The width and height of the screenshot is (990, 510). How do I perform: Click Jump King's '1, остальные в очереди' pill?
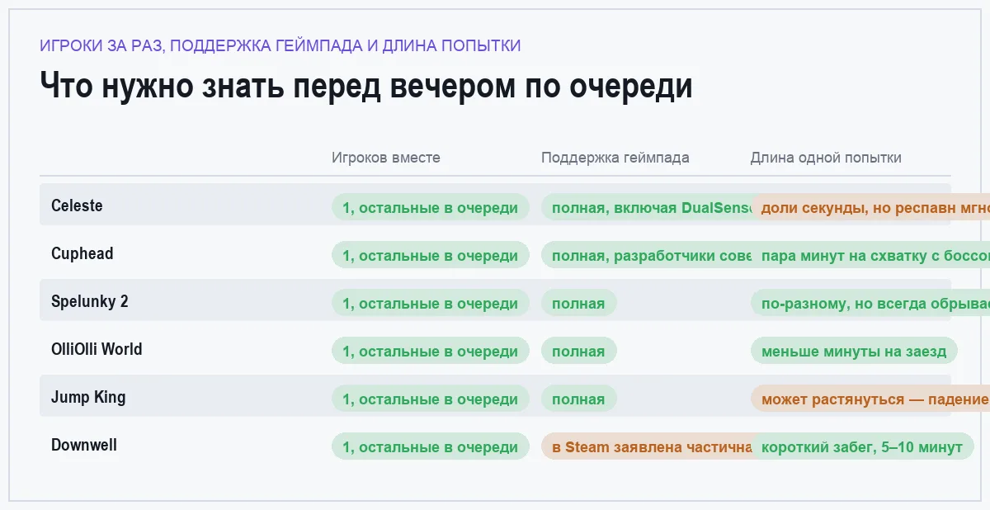pyautogui.click(x=431, y=399)
